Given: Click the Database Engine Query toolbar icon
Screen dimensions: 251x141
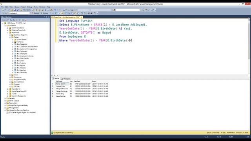Looking at the screenshot, I should pos(33,10).
